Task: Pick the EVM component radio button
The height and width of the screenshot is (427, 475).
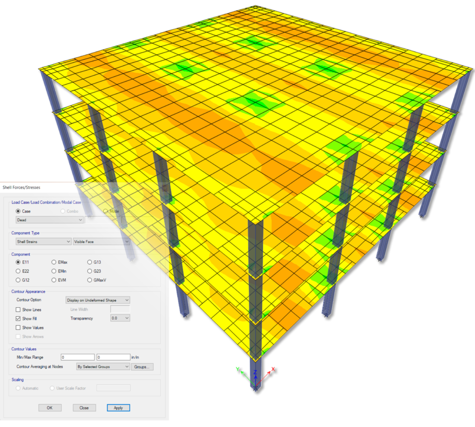Action: pyautogui.click(x=54, y=280)
